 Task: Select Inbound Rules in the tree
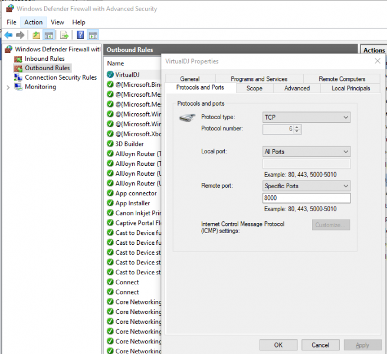coord(44,59)
